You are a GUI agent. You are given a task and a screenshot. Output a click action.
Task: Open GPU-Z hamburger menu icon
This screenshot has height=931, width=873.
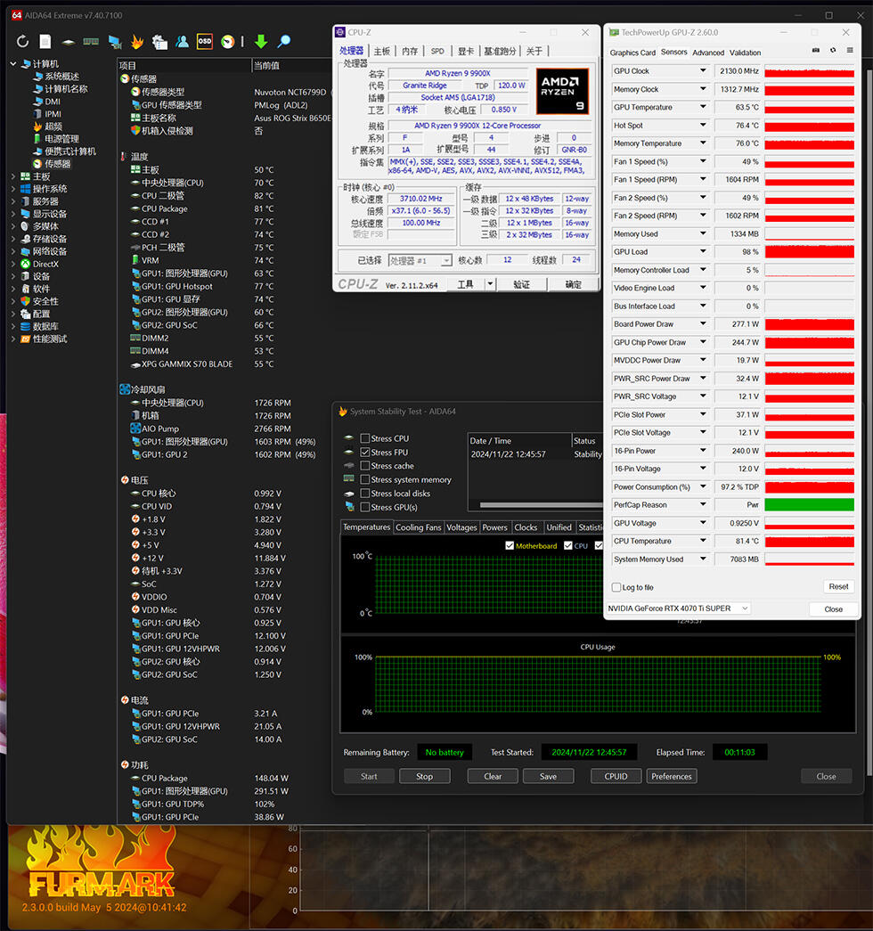[849, 52]
